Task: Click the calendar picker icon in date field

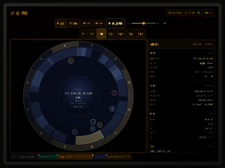Action: click(199, 13)
